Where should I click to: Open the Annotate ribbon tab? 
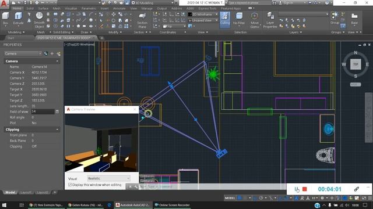(x=119, y=8)
